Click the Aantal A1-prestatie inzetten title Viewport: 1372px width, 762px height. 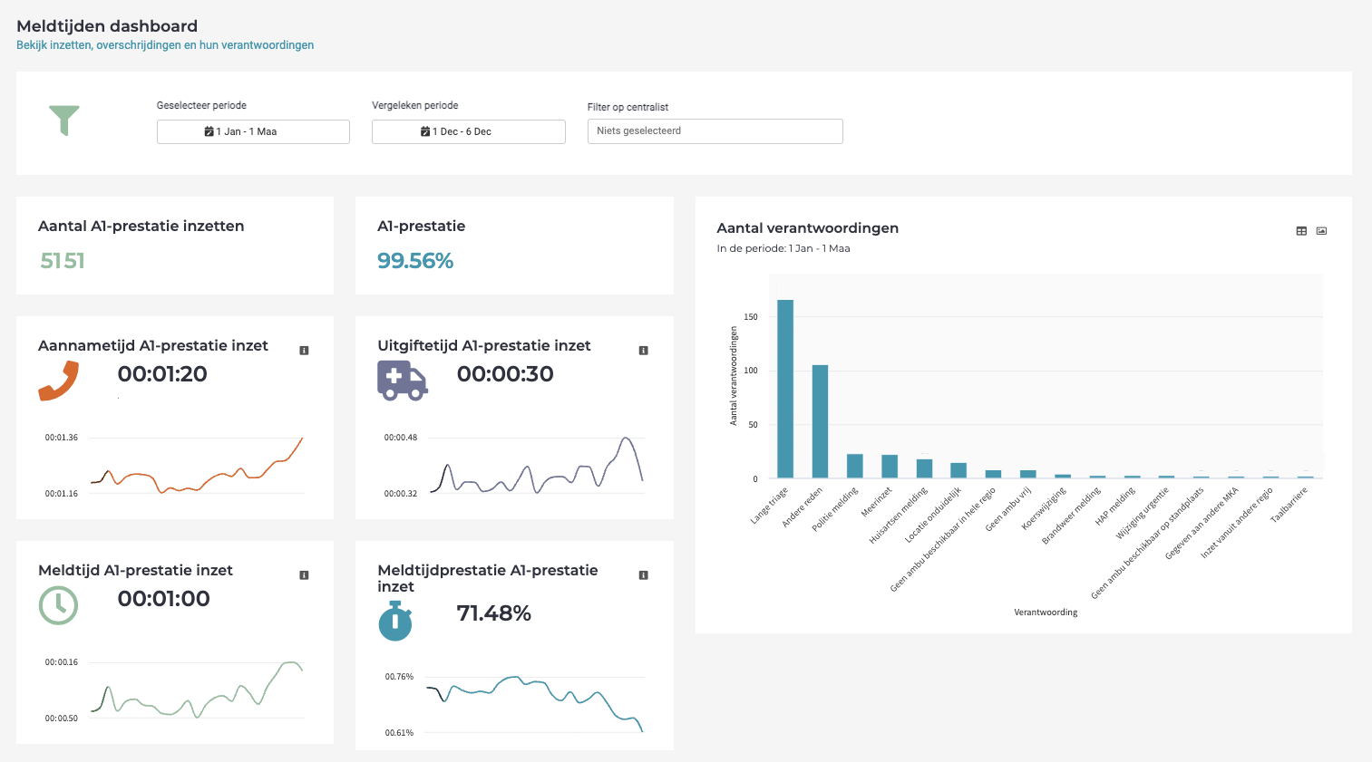click(x=141, y=227)
